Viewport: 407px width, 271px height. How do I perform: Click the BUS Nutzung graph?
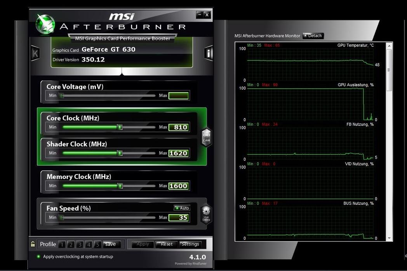point(310,222)
